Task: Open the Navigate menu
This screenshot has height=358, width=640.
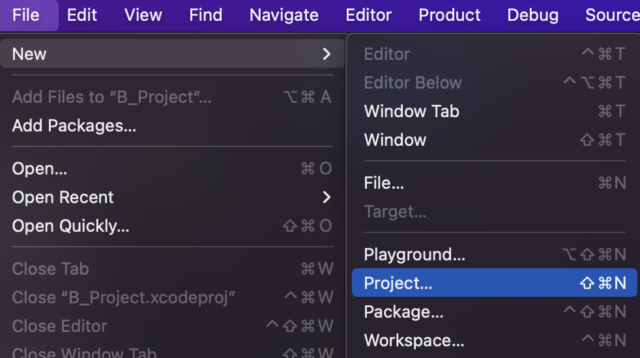Action: click(x=284, y=15)
